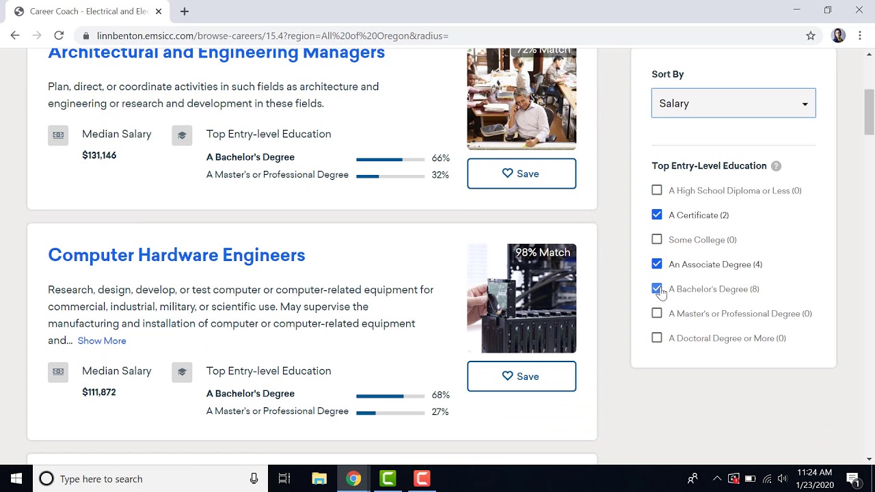875x492 pixels.
Task: Open the Computer Hardware Engineers career
Action: [x=176, y=255]
